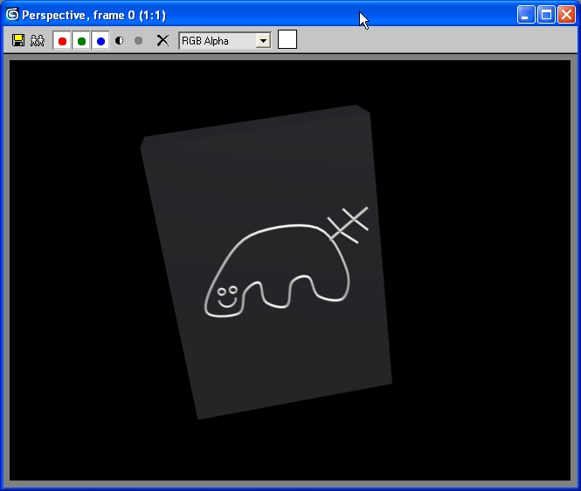581x491 pixels.
Task: Close the Perspective render window
Action: tap(566, 15)
